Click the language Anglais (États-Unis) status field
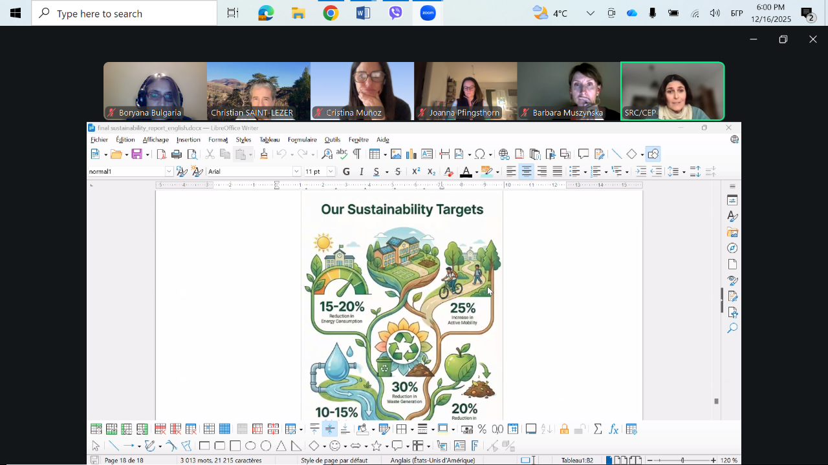Viewport: 828px width, 465px height. [432, 460]
